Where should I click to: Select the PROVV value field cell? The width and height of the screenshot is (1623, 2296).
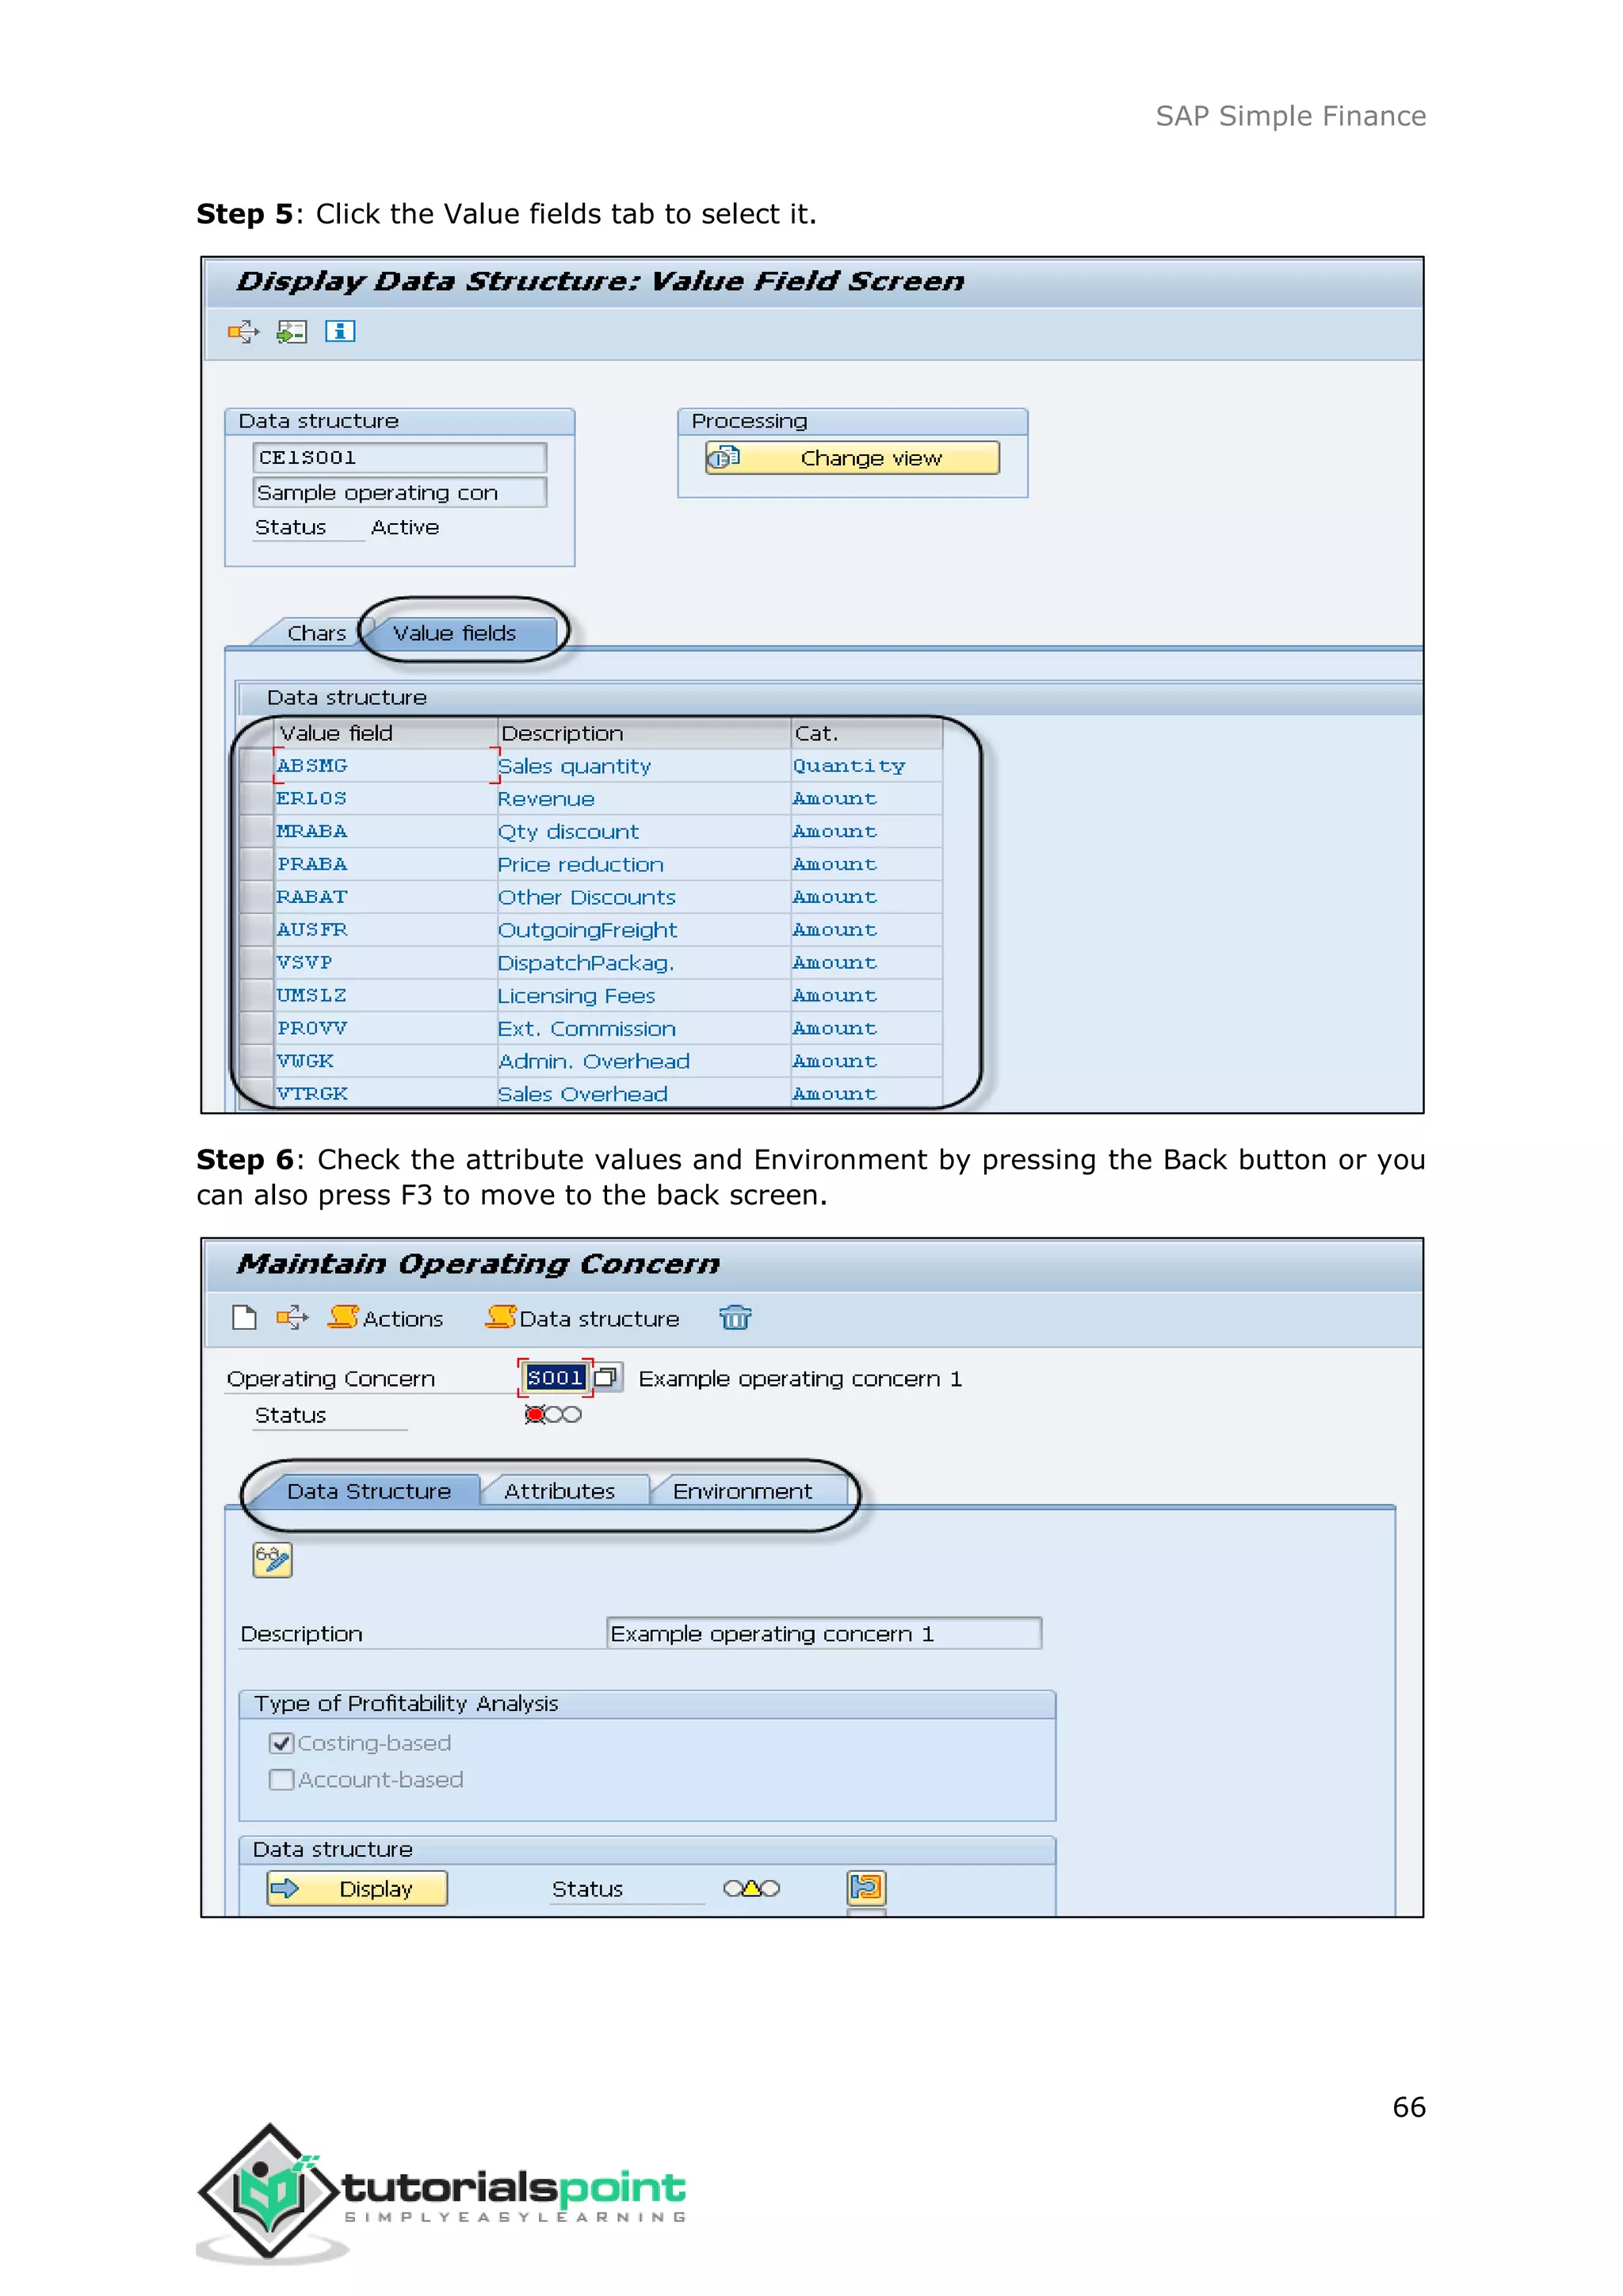pos(386,1029)
